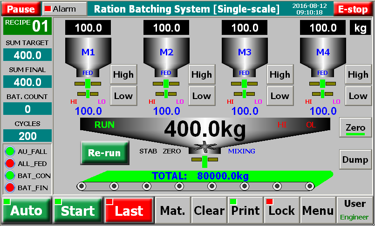Toggle the ALL_FED red indicator

pos(10,164)
